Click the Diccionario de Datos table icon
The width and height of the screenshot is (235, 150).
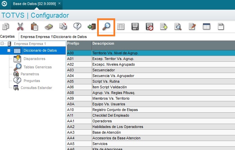click(17, 51)
